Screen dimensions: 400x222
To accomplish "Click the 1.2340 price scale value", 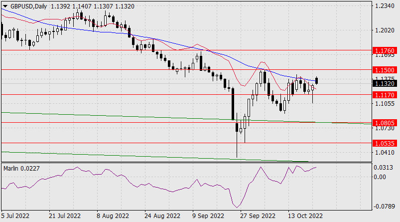I will (x=385, y=6).
